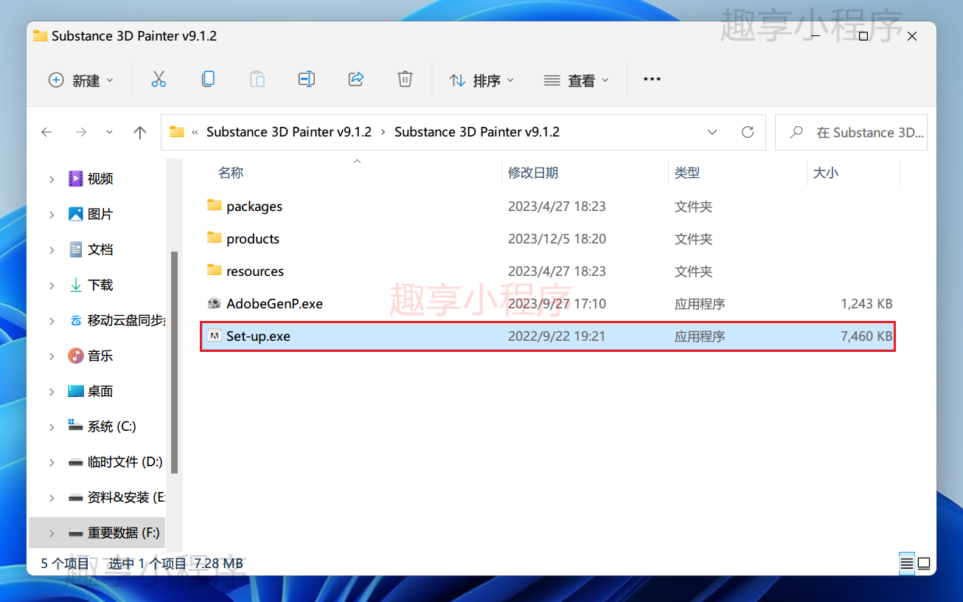Expand the 文档 tree node
This screenshot has width=963, height=602.
point(52,249)
